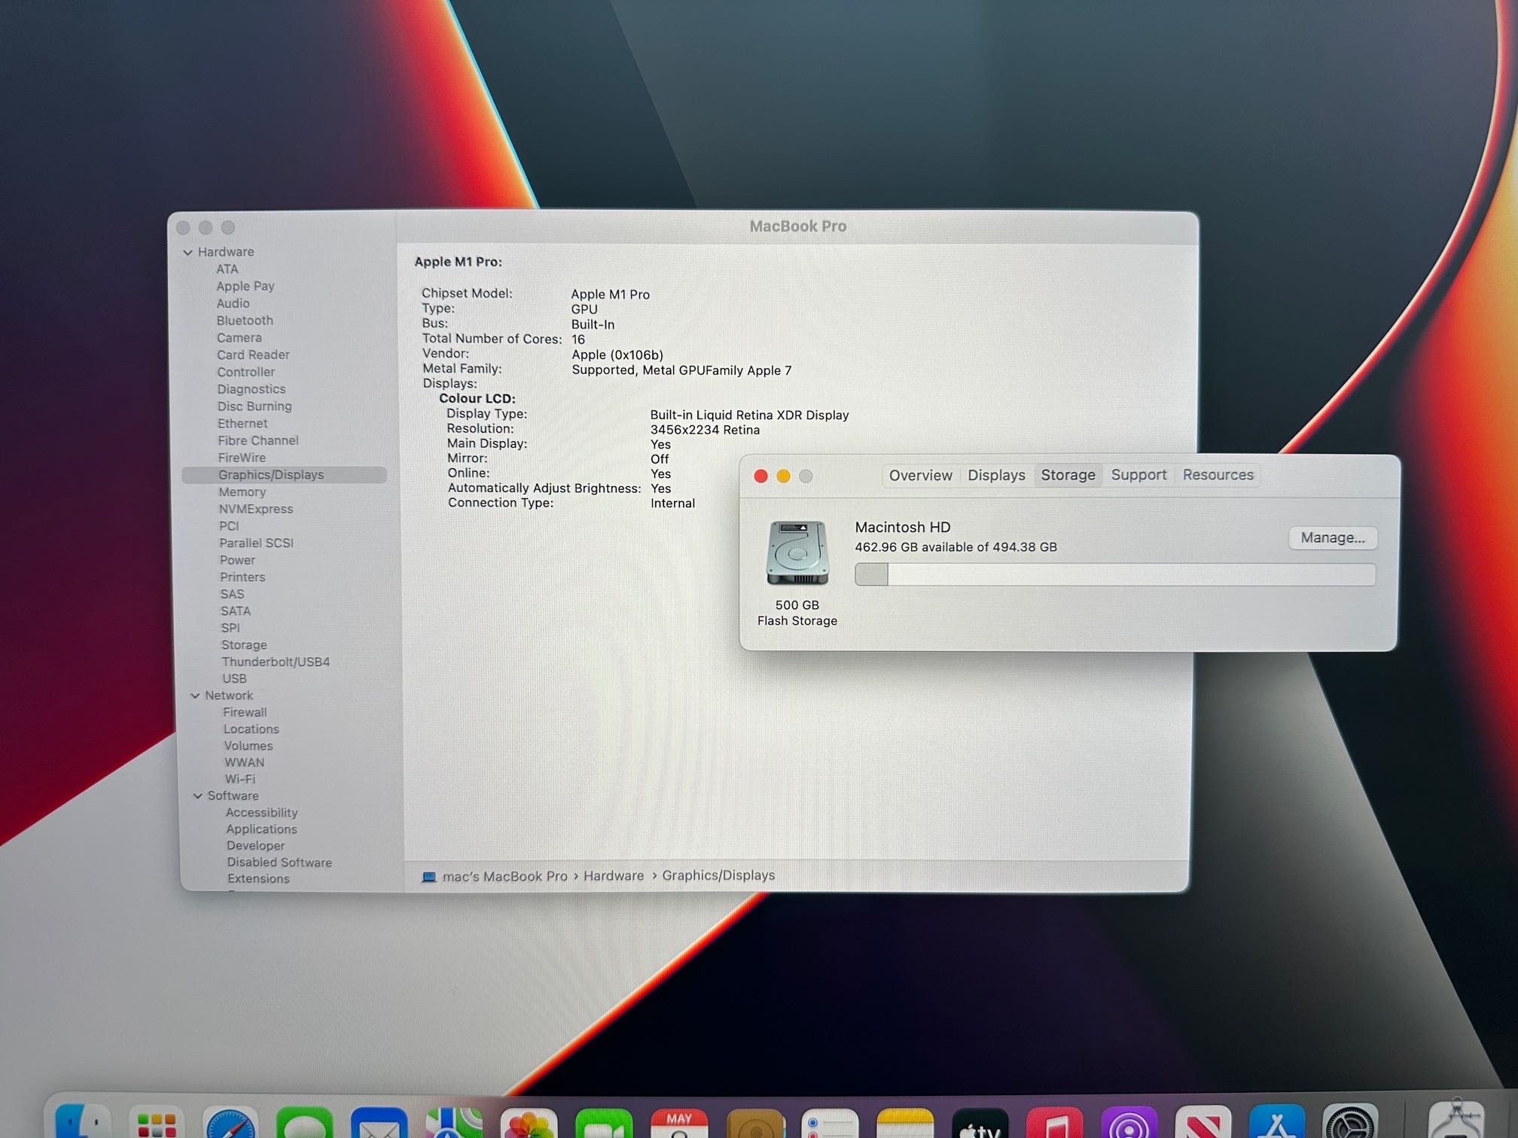Select Card Reader in the sidebar
Viewport: 1518px width, 1138px height.
(x=253, y=354)
